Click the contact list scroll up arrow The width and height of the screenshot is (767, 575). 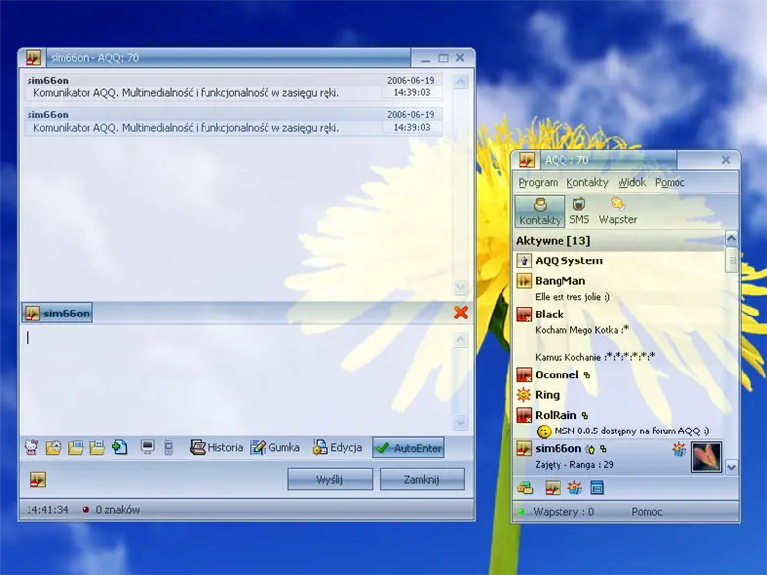pyautogui.click(x=731, y=238)
